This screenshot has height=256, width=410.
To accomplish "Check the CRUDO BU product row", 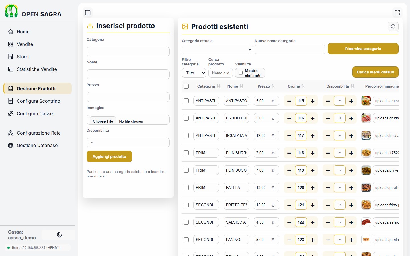I will (x=186, y=118).
